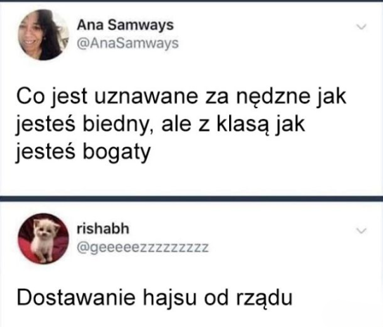Click the rishabh display name
This screenshot has height=327, width=383.
[103, 229]
